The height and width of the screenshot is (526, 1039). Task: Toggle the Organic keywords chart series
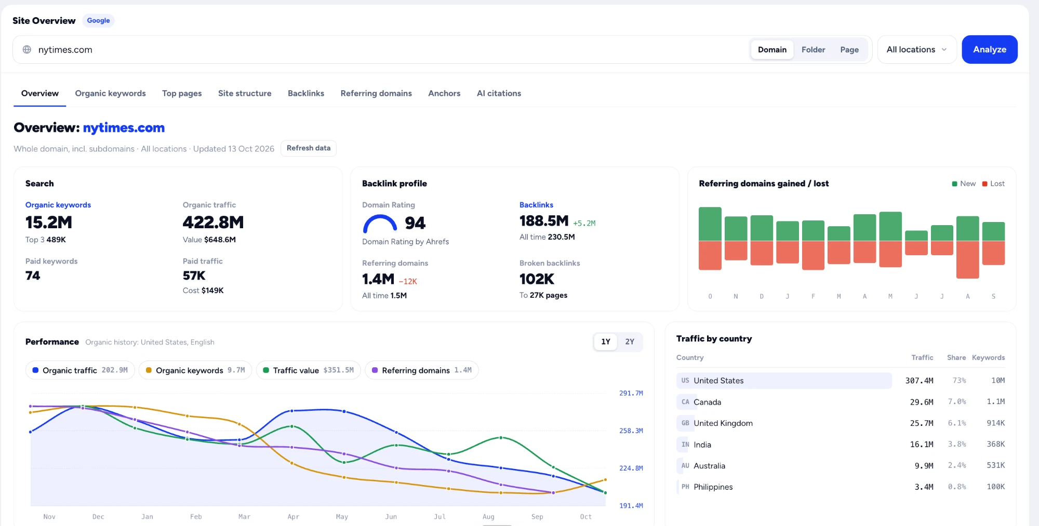(195, 370)
